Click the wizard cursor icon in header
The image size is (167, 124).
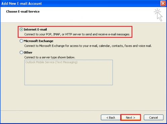(158, 15)
